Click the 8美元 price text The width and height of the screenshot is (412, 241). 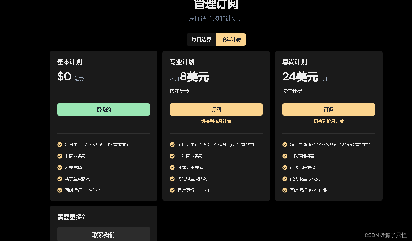click(195, 77)
